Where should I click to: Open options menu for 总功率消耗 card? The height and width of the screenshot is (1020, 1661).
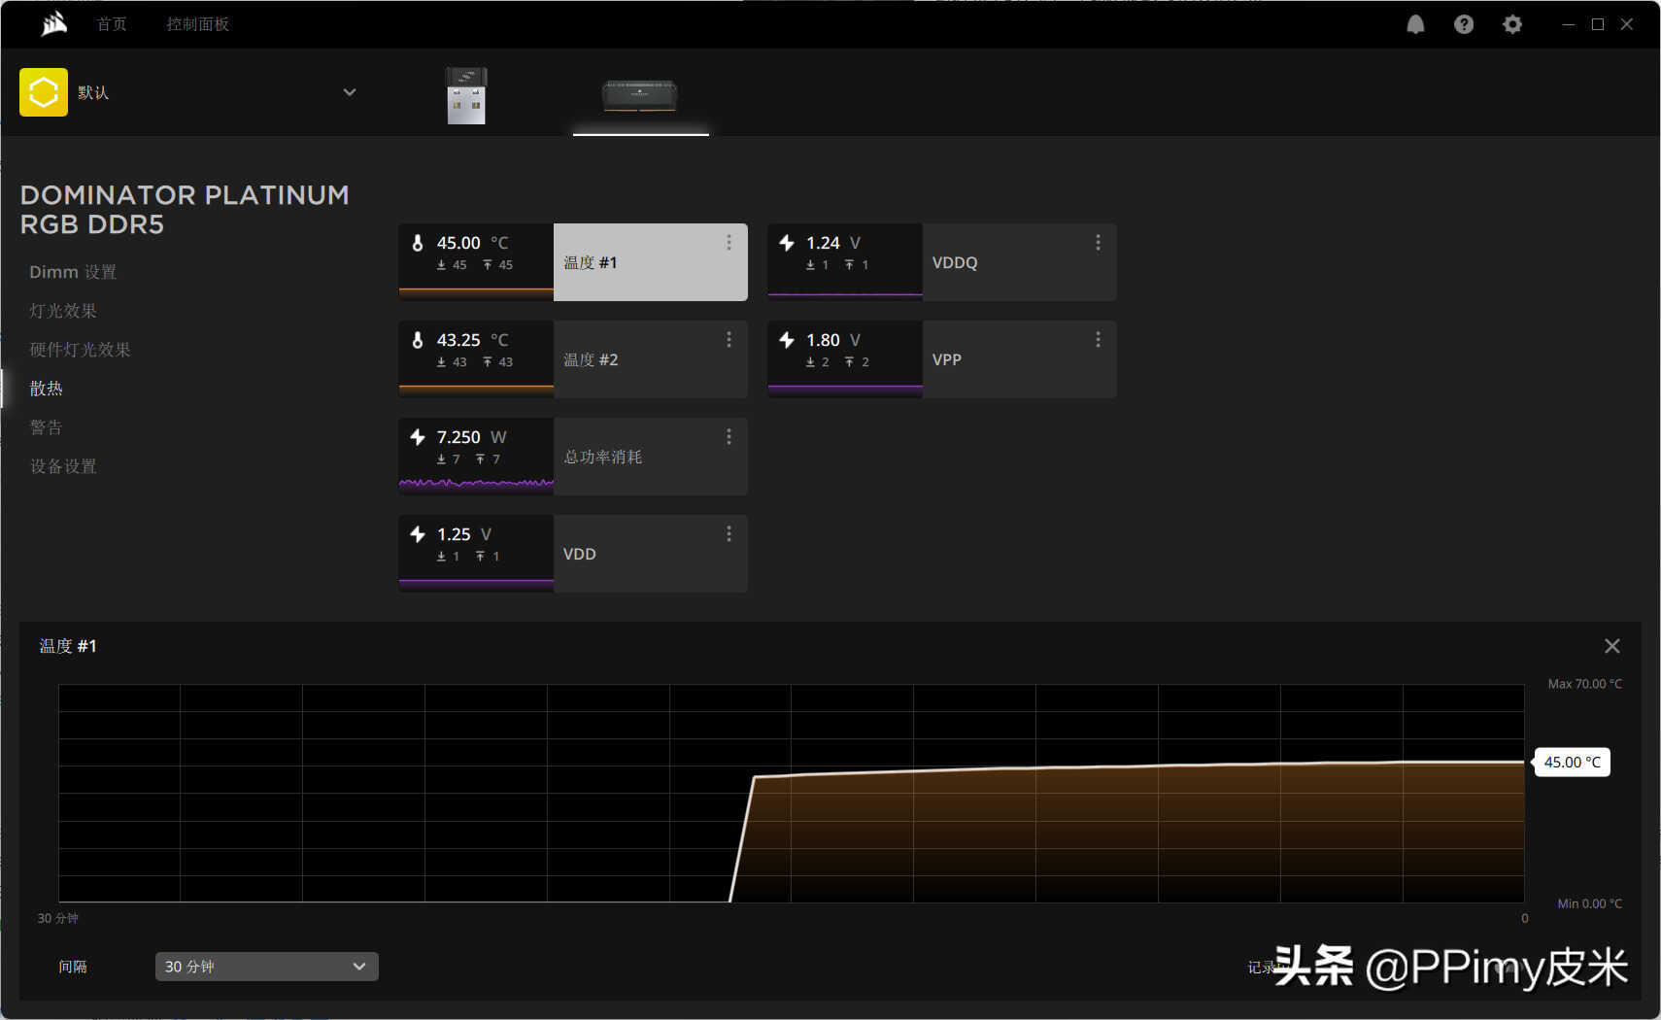[729, 437]
